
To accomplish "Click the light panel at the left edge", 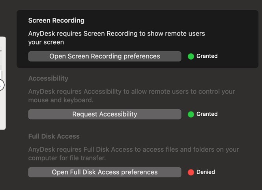I will (x=3, y=111).
